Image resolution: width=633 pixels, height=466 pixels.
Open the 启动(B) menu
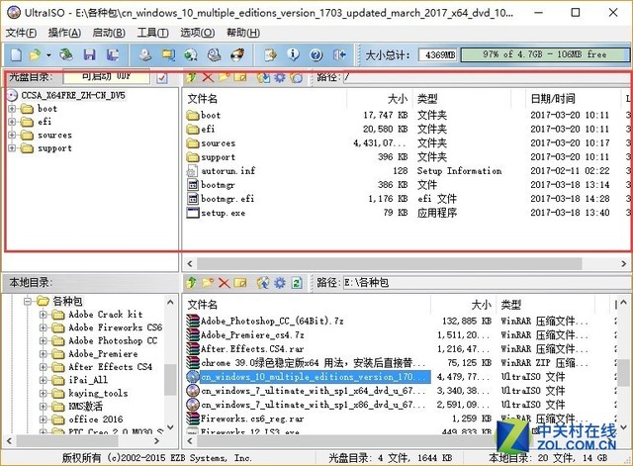tap(109, 33)
